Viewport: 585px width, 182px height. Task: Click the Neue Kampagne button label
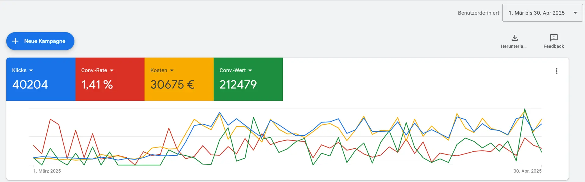(x=45, y=41)
